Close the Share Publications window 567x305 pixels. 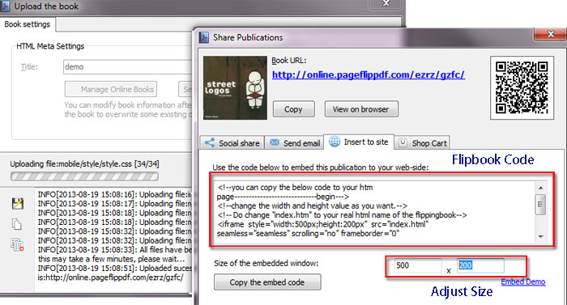point(550,34)
